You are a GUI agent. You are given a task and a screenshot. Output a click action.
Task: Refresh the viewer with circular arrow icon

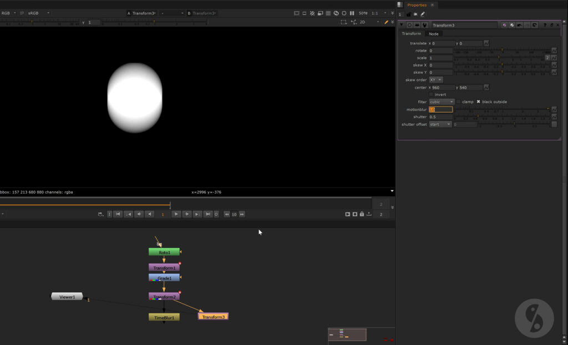(x=336, y=13)
